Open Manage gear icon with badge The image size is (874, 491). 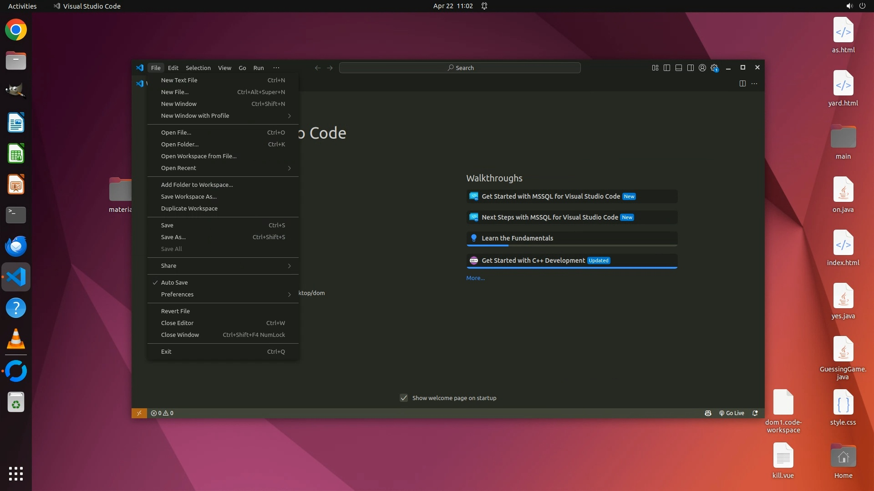coord(714,68)
